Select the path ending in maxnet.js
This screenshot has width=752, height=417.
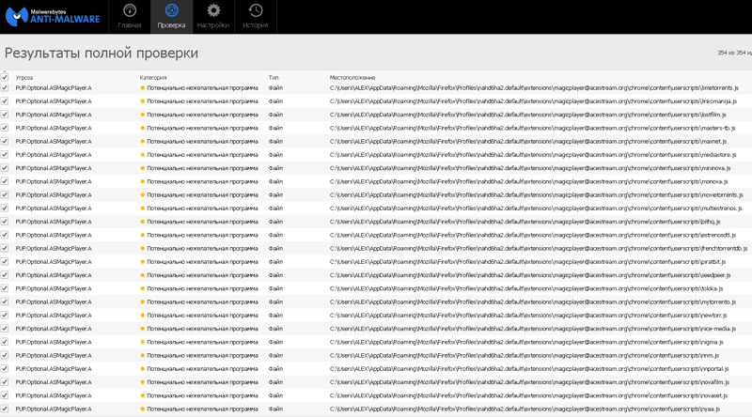tap(528, 142)
